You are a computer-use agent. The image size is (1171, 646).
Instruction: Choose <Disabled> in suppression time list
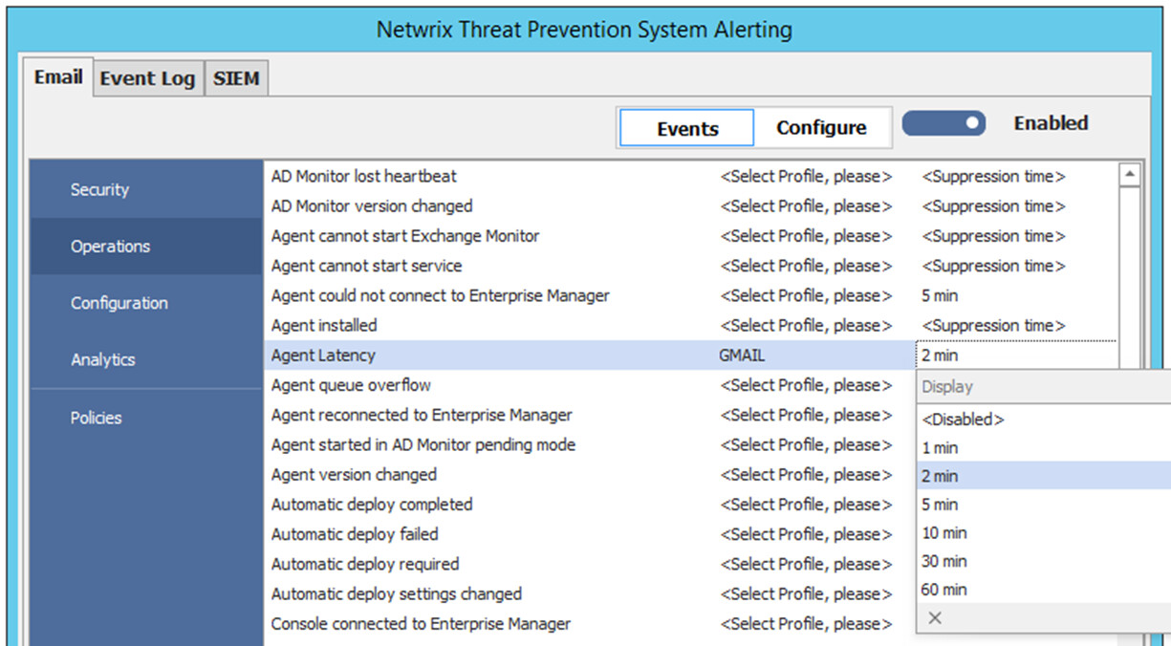click(963, 420)
